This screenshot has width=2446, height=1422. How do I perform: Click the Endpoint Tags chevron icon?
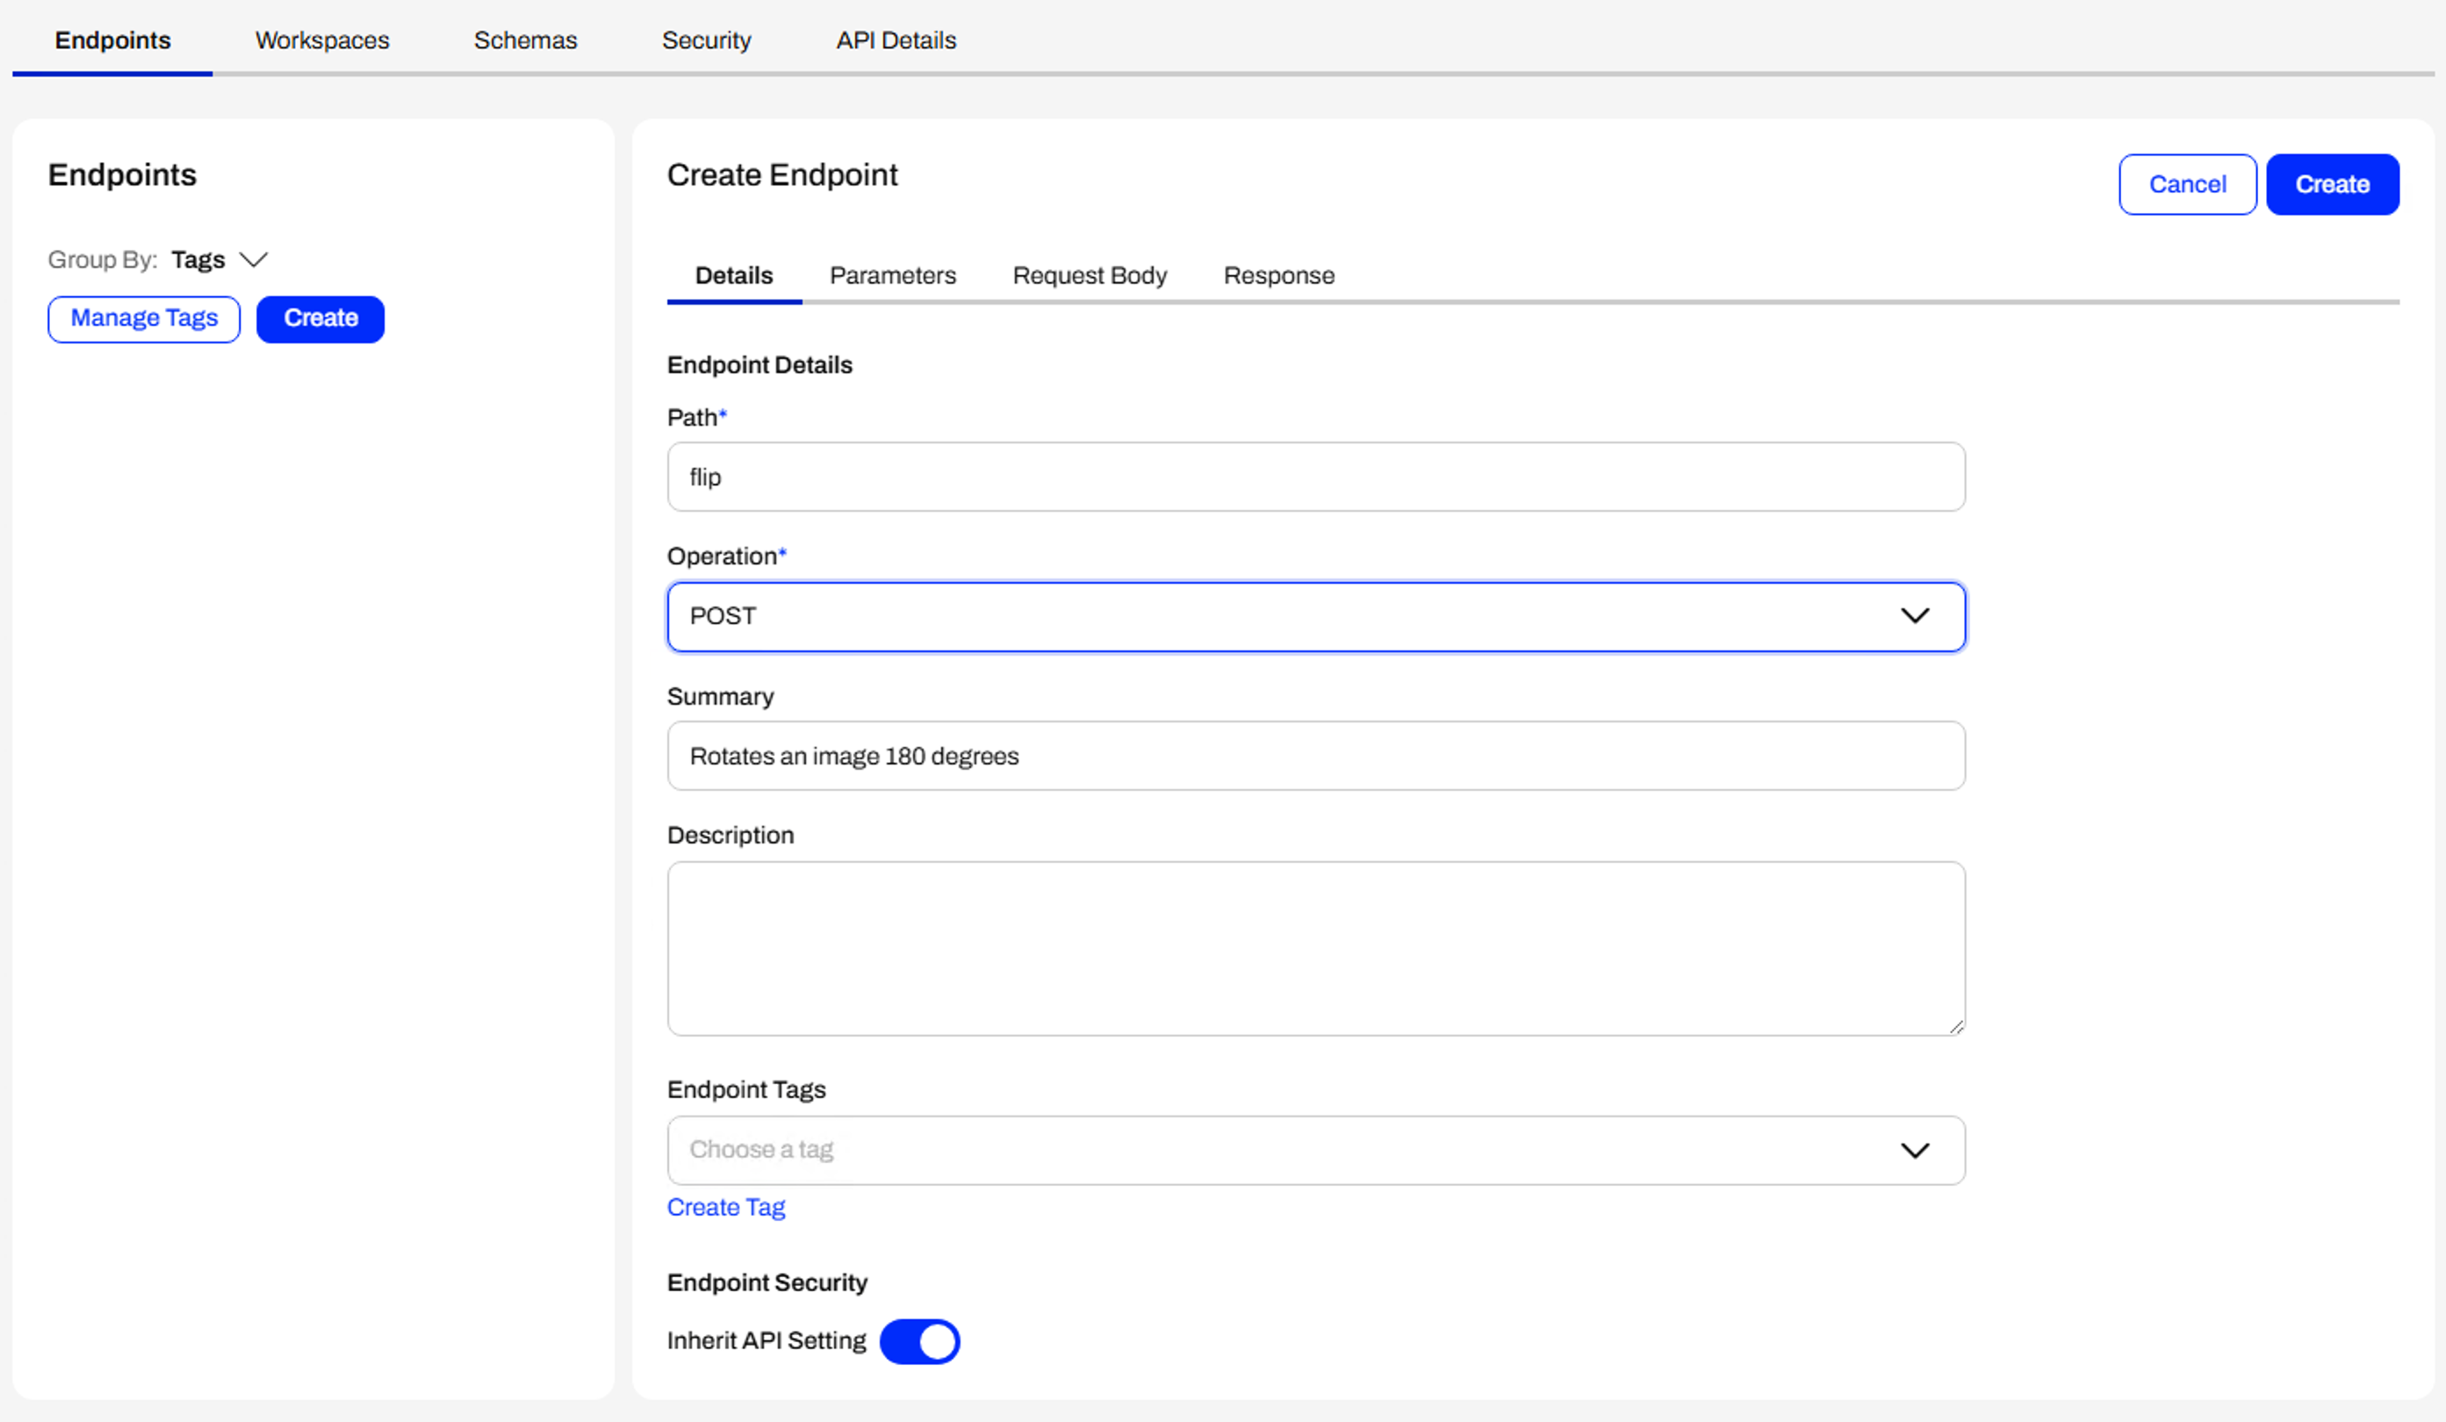(1914, 1150)
